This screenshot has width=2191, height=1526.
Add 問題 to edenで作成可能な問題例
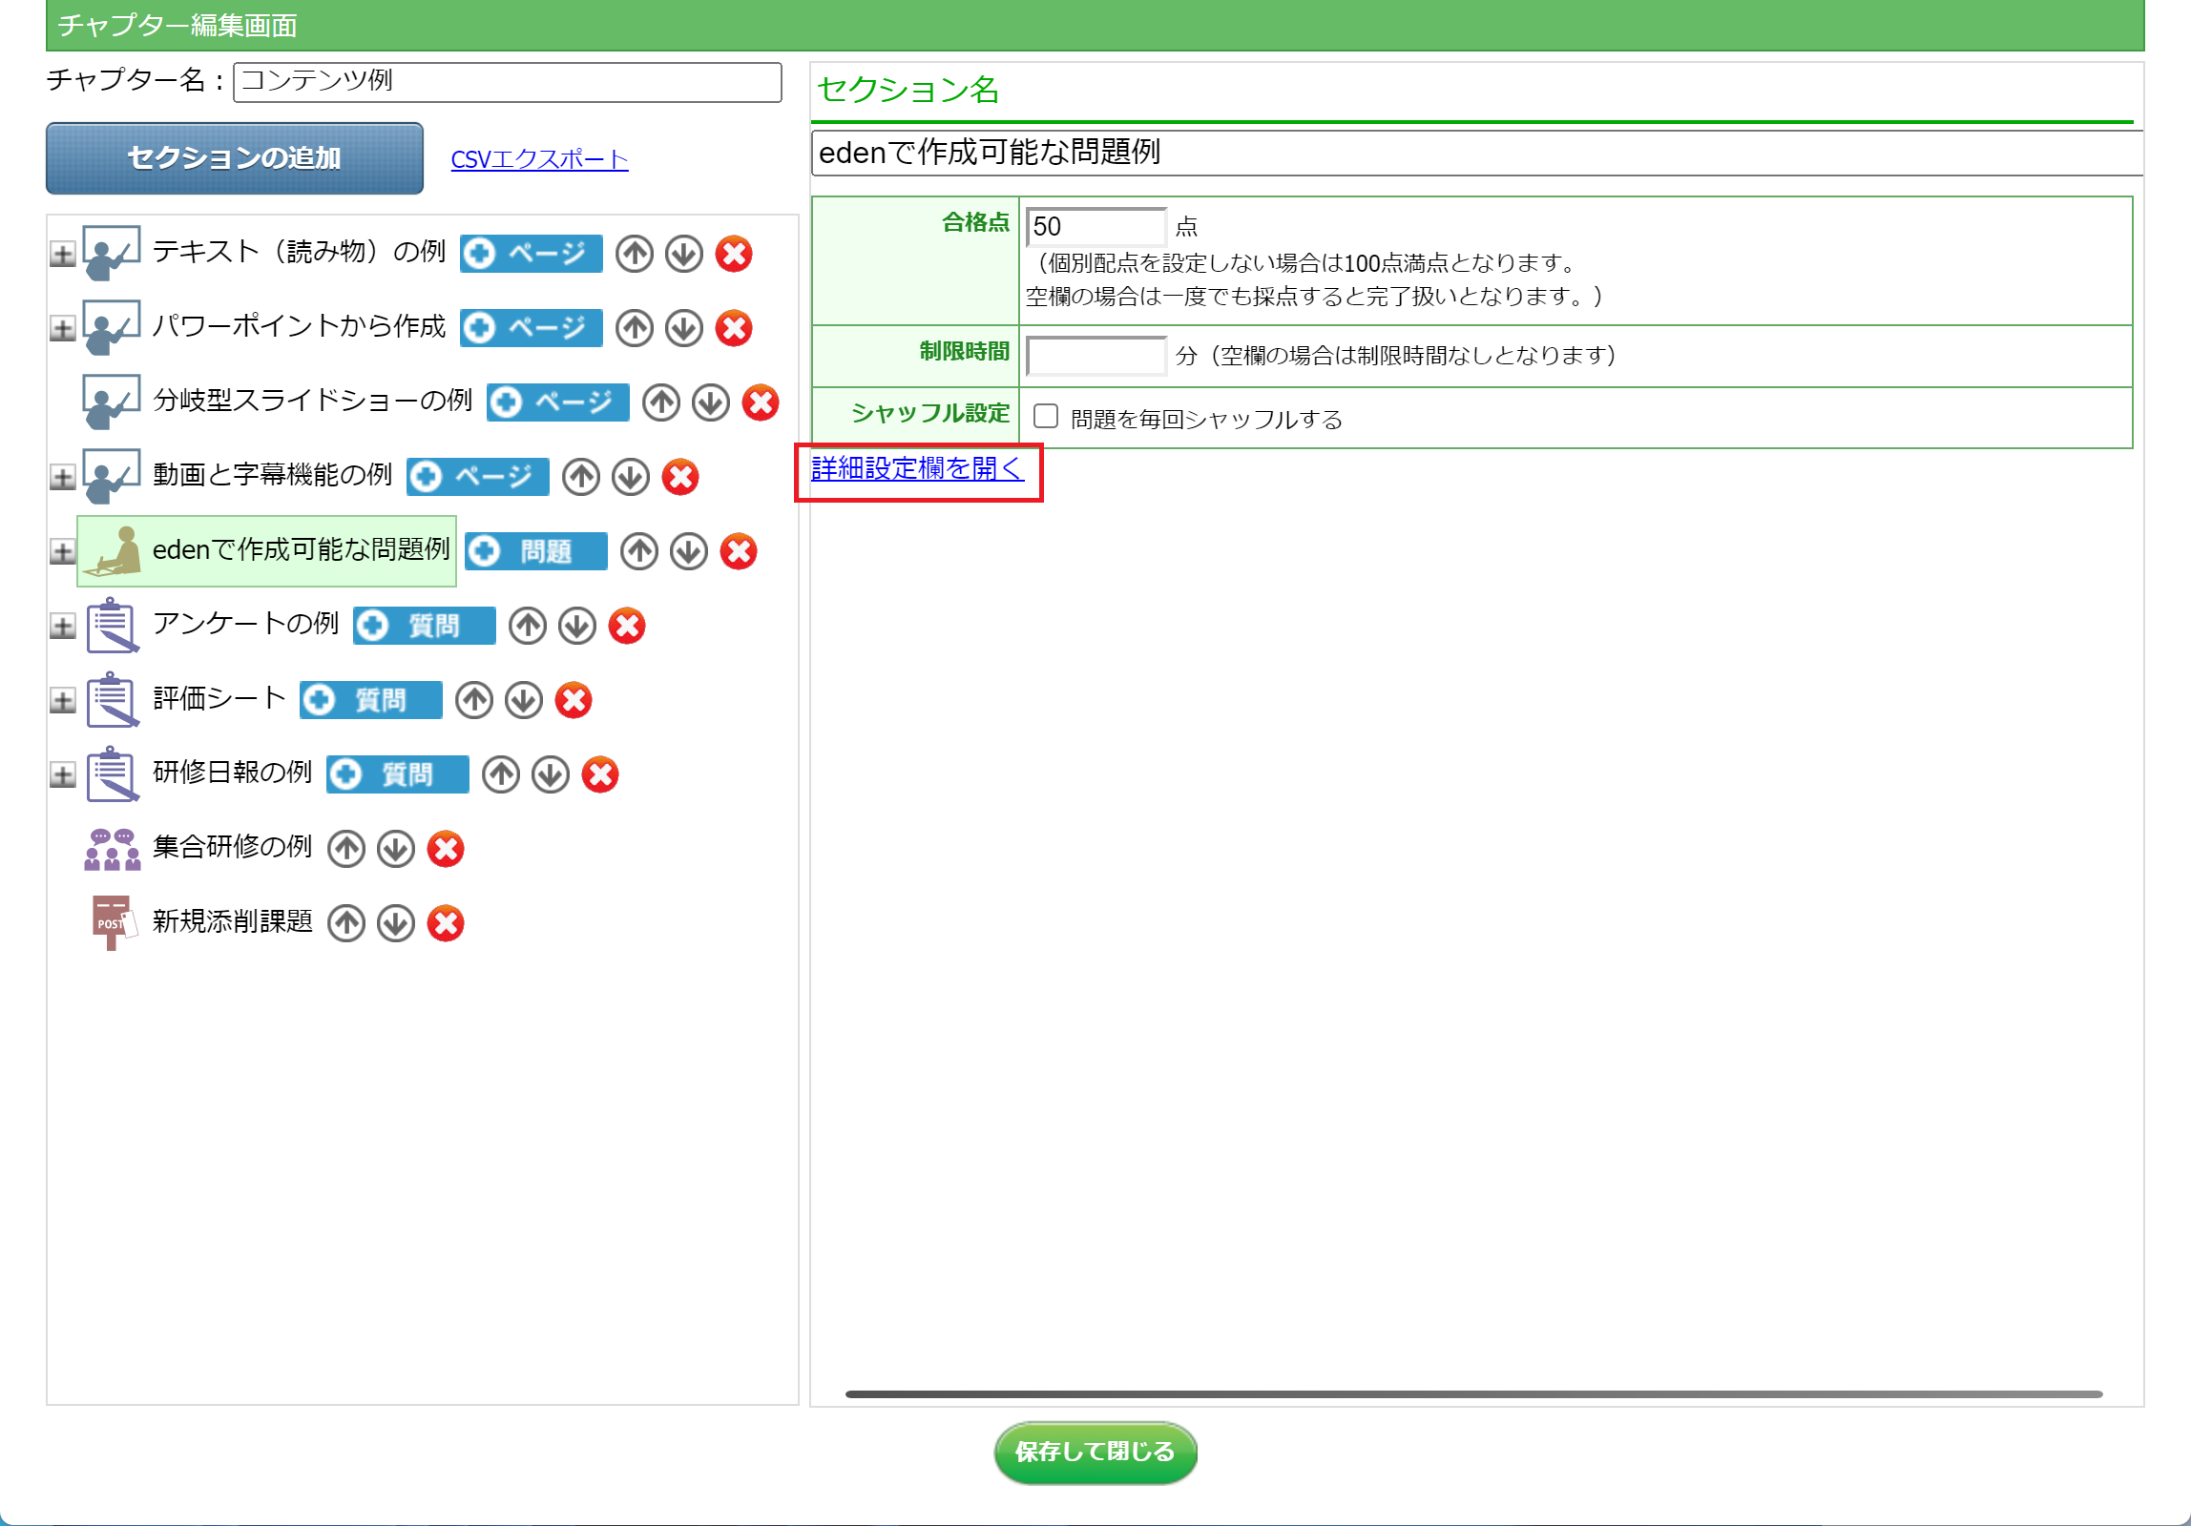point(535,551)
